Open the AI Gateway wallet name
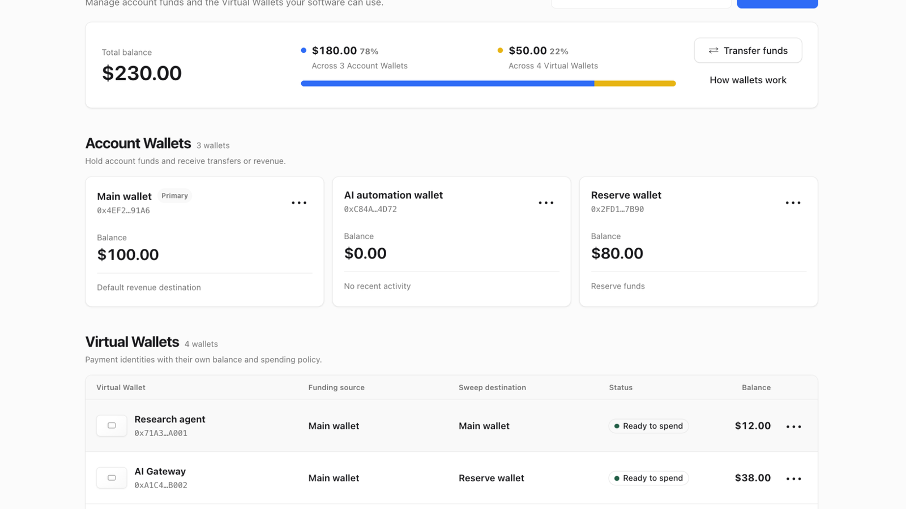This screenshot has height=509, width=906. point(160,471)
